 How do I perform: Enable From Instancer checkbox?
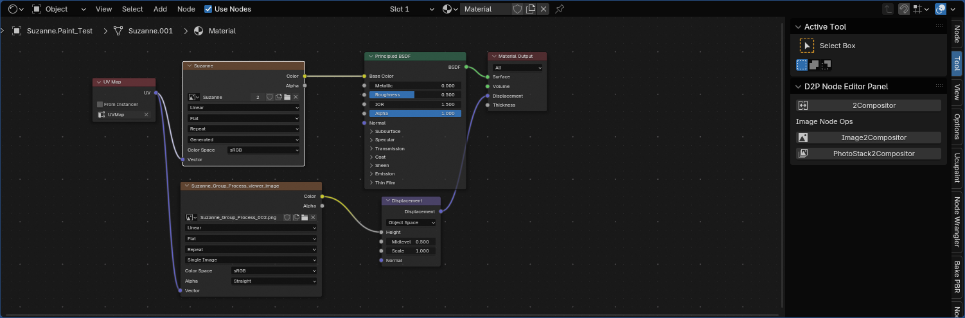point(100,104)
